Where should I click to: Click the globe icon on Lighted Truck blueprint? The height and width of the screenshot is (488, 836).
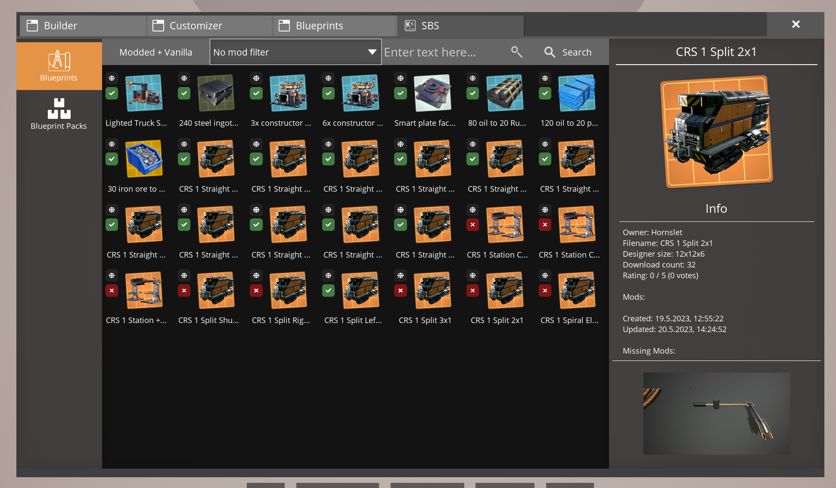point(112,78)
